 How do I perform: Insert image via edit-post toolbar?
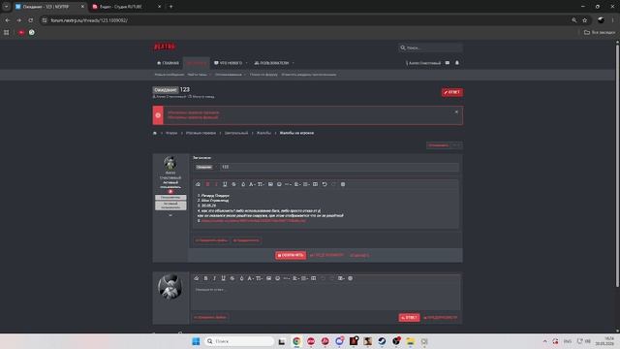(x=270, y=184)
